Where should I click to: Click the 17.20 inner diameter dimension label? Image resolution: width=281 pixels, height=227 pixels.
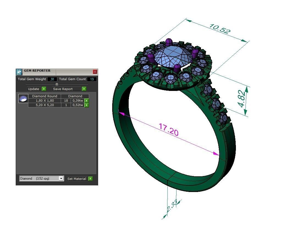point(169,129)
